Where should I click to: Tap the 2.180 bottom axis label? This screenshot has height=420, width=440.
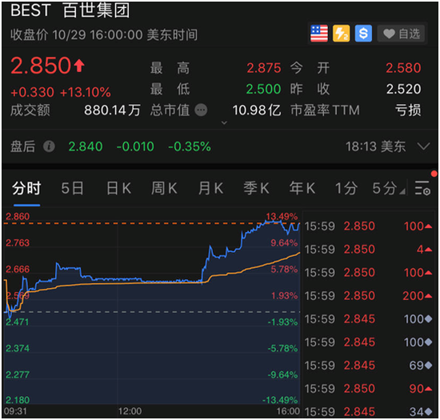tap(18, 400)
